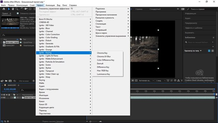Select the Unified Camera tool
Image resolution: width=218 pixels, height=123 pixels.
tap(26, 9)
